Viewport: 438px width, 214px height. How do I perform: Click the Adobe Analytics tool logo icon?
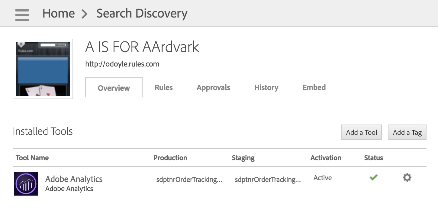pos(26,184)
